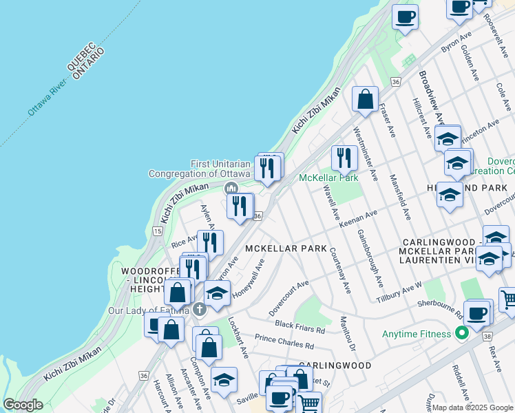Image resolution: width=515 pixels, height=413 pixels.
Task: Click the school marker near Saville
Action: click(x=224, y=380)
